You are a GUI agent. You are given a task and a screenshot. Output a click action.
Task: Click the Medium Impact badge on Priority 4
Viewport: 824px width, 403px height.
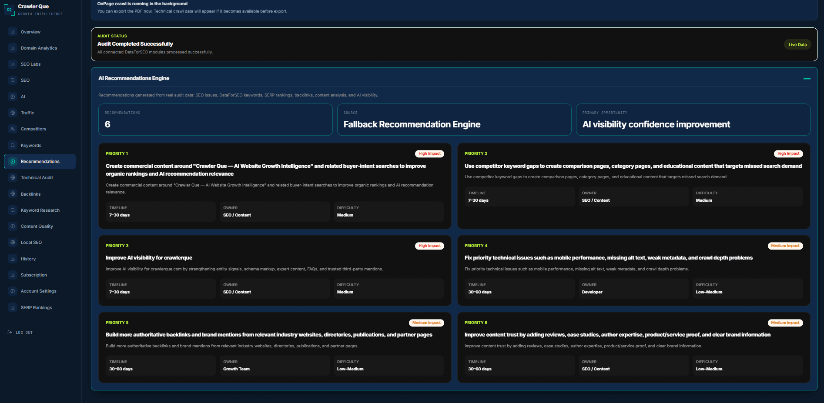(x=785, y=246)
